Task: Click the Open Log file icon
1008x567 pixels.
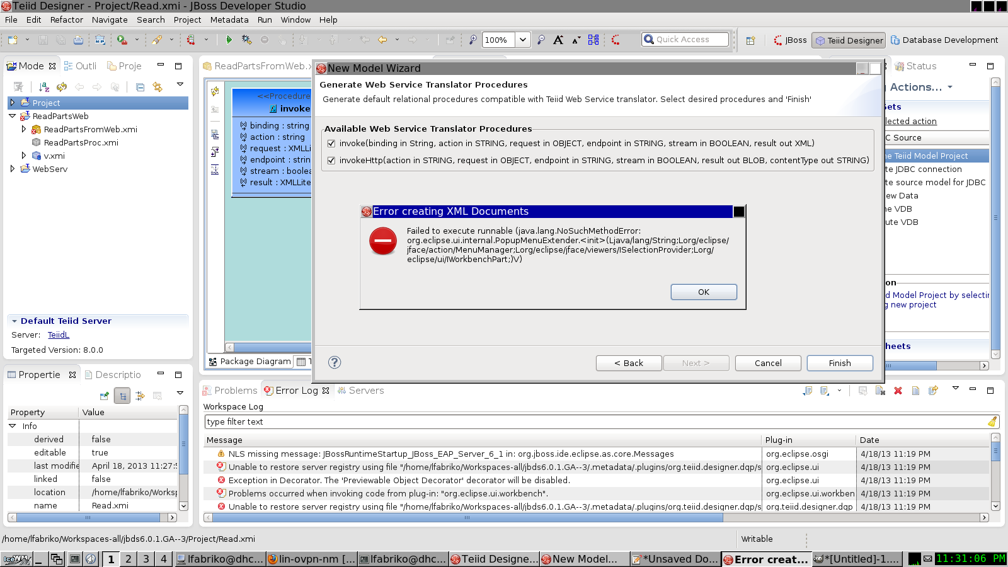Action: pyautogui.click(x=915, y=391)
